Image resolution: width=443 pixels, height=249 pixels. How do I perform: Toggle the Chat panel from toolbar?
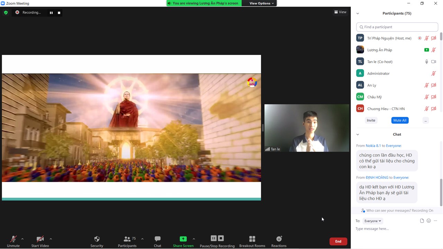(x=157, y=241)
